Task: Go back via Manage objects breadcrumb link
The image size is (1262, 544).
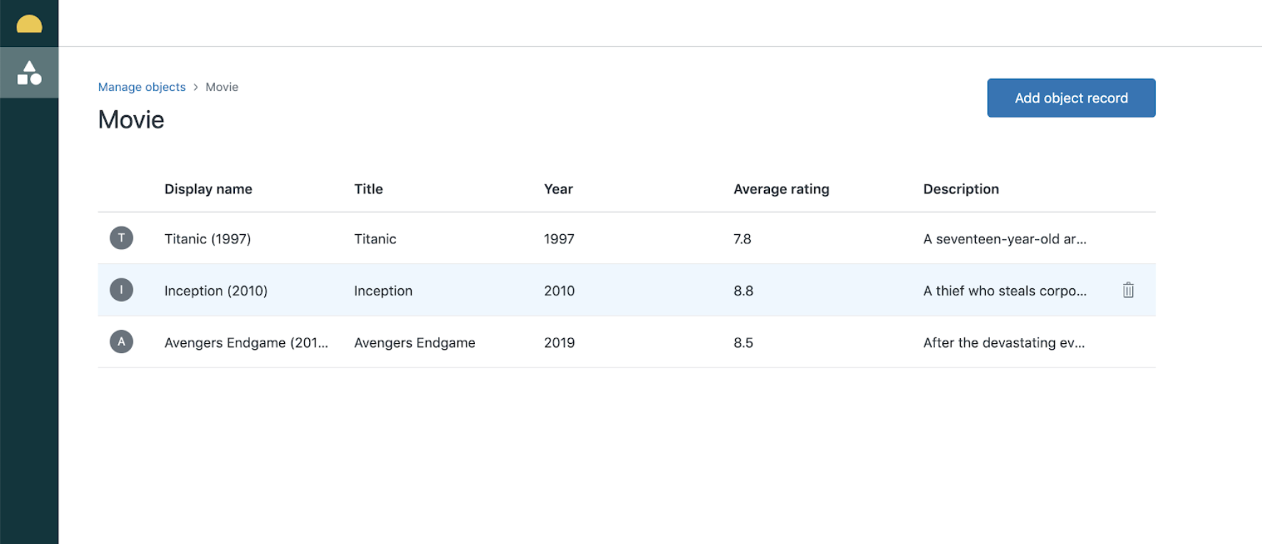Action: click(142, 87)
